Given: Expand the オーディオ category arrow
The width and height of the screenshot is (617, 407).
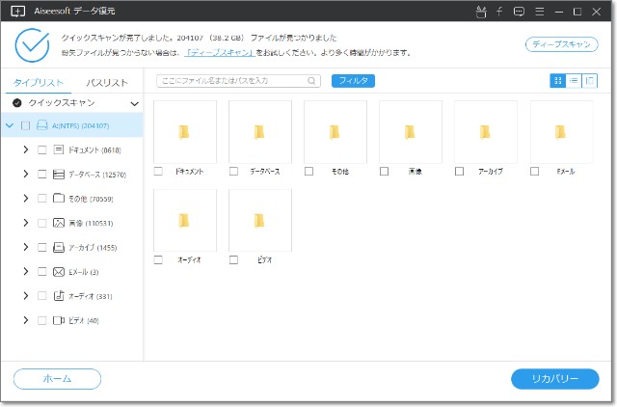Looking at the screenshot, I should pyautogui.click(x=25, y=296).
